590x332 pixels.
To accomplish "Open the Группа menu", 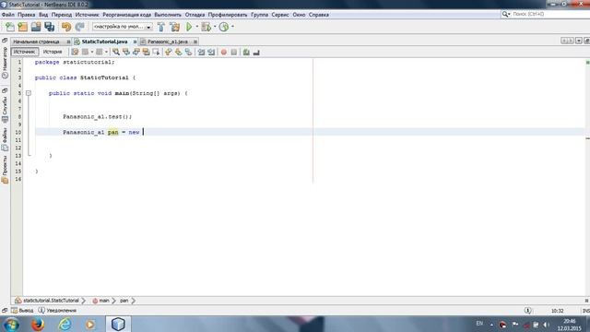I will [260, 15].
